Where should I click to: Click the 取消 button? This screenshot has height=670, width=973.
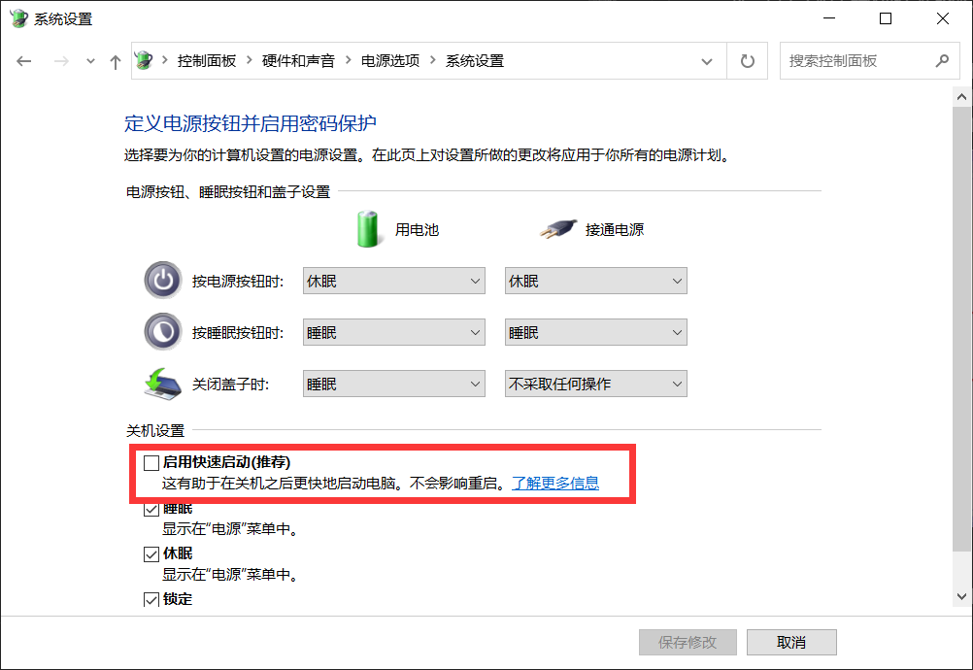pyautogui.click(x=791, y=642)
